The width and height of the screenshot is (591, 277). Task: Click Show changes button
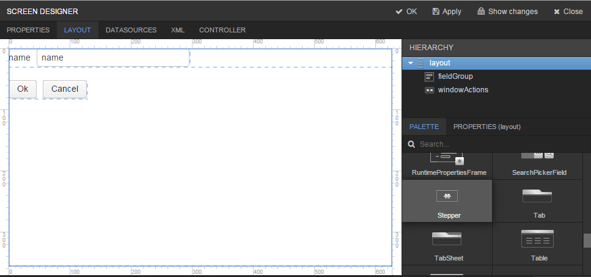click(x=507, y=11)
